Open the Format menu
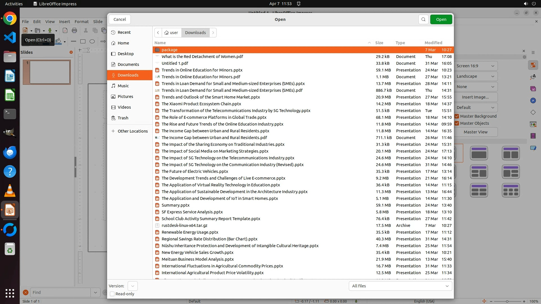541x304 pixels. click(81, 22)
